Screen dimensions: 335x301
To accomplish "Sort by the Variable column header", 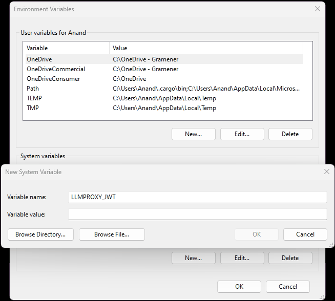I will 67,48.
